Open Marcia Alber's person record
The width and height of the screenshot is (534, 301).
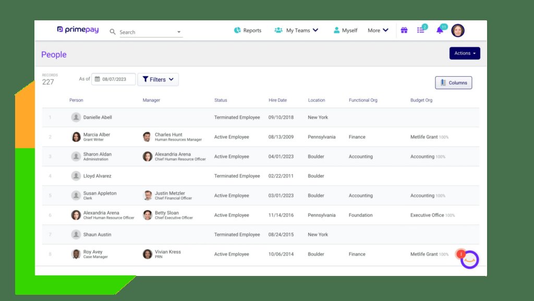click(x=96, y=135)
